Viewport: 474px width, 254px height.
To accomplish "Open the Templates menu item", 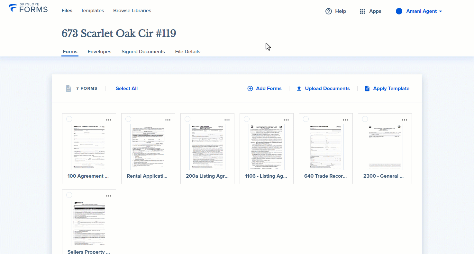I will click(92, 11).
